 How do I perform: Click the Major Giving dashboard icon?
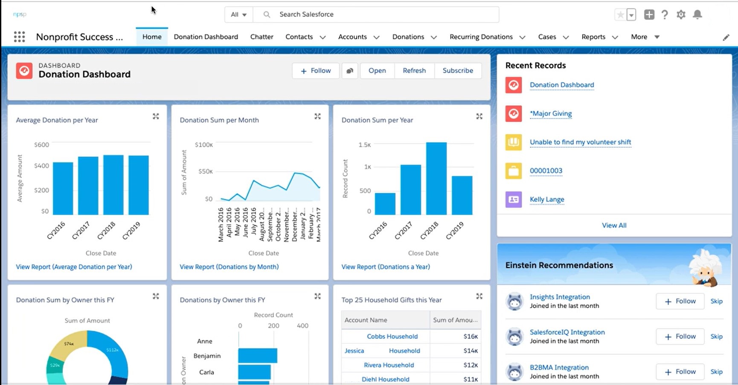(513, 113)
